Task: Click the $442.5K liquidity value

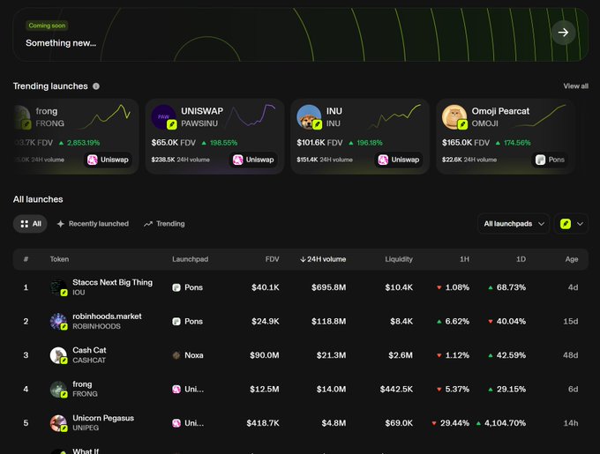Action: pos(396,389)
